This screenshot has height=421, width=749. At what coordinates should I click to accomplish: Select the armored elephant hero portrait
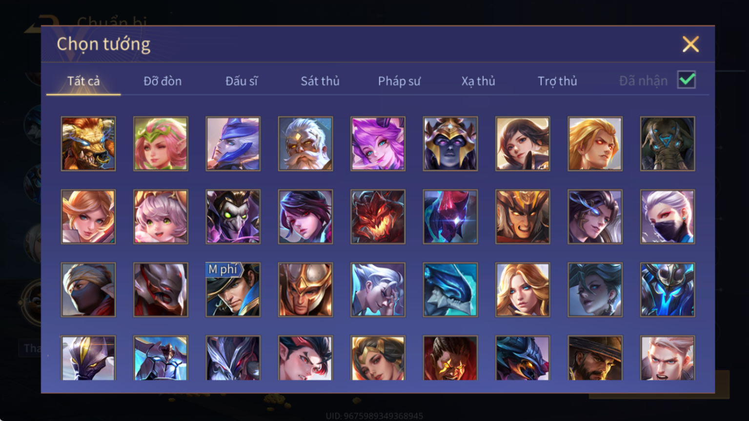pos(668,143)
